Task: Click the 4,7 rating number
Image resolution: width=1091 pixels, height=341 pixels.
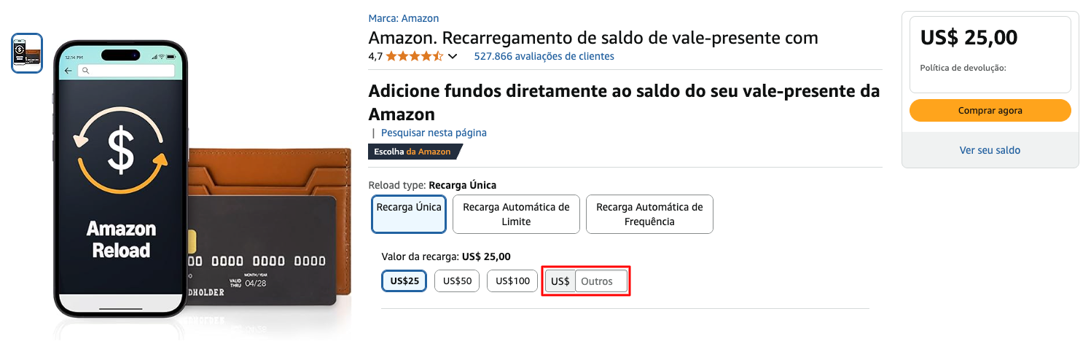Action: pyautogui.click(x=375, y=56)
